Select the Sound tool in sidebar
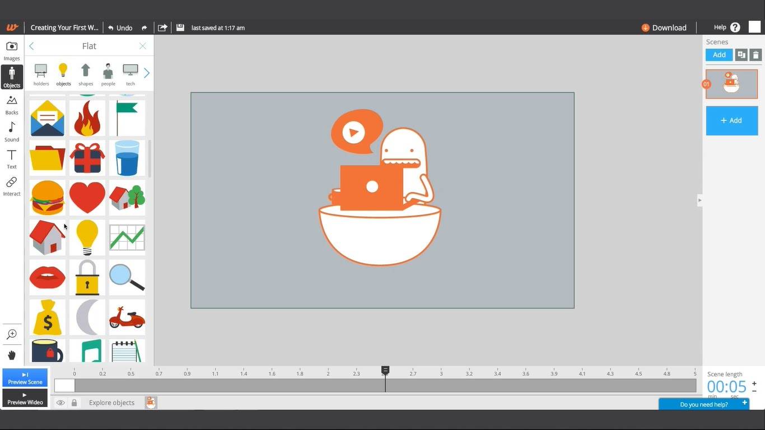 (x=12, y=132)
